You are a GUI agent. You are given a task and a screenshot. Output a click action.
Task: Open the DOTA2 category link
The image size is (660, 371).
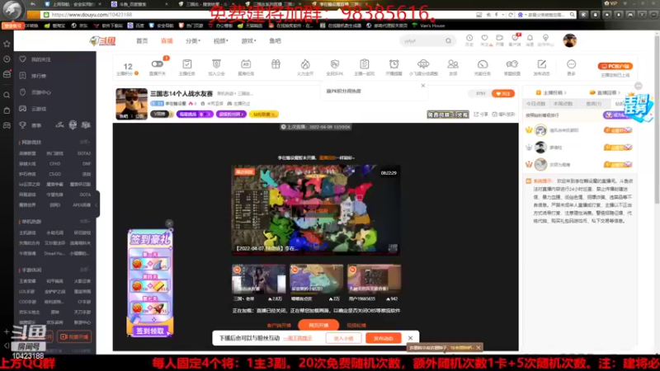coord(84,153)
